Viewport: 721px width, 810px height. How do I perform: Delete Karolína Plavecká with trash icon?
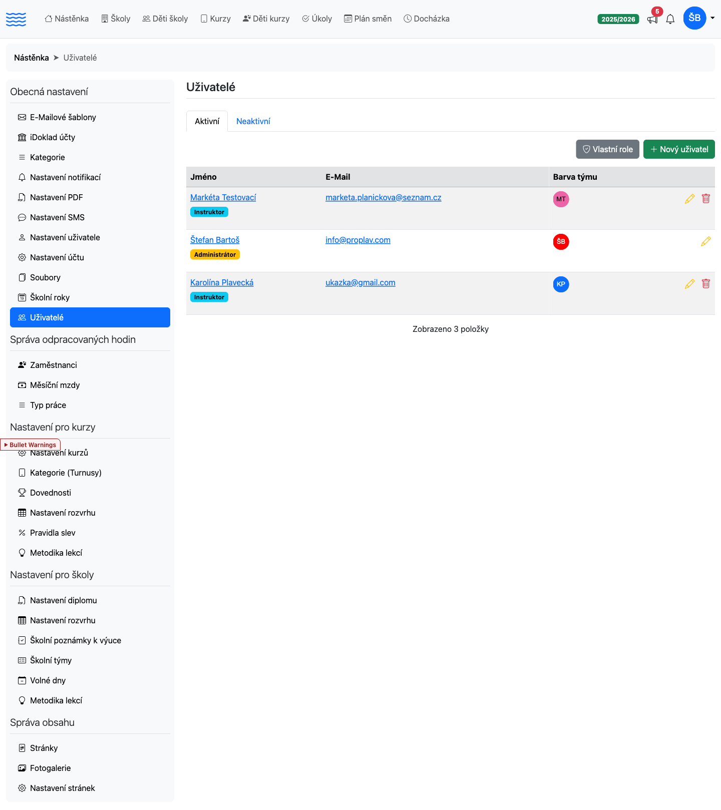[706, 284]
